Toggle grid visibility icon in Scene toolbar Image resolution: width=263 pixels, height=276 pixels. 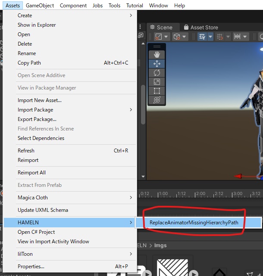click(x=202, y=37)
